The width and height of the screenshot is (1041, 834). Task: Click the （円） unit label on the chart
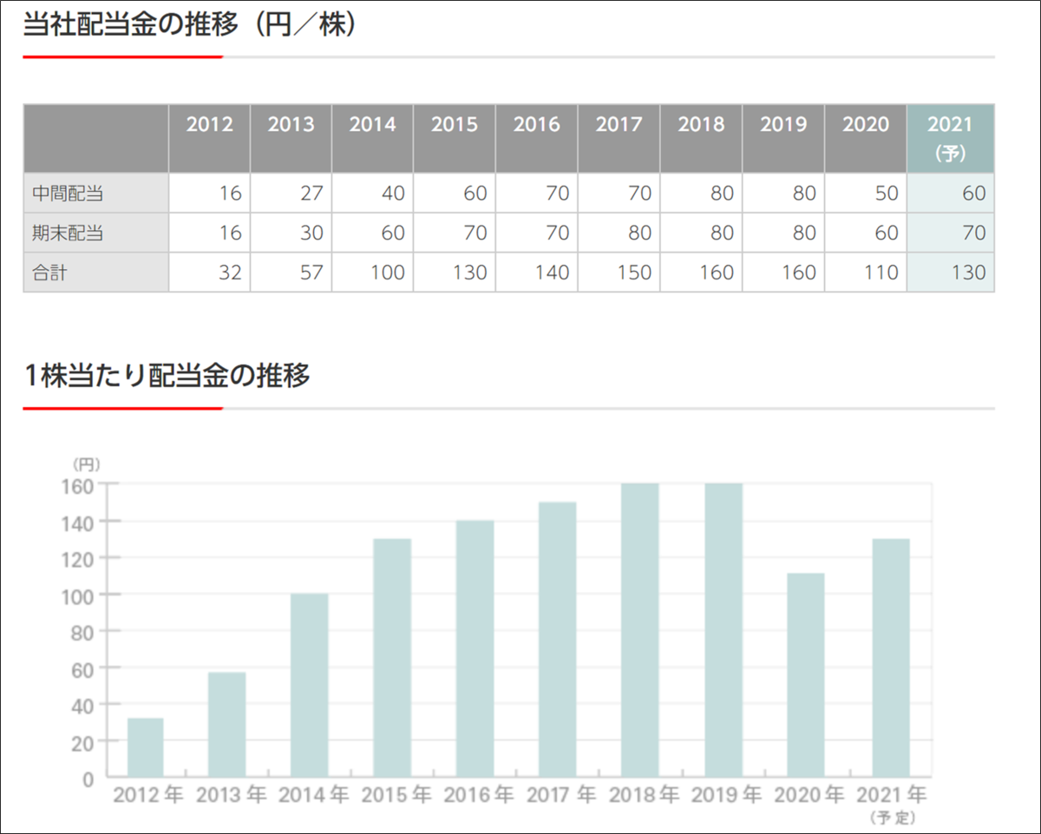point(86,464)
